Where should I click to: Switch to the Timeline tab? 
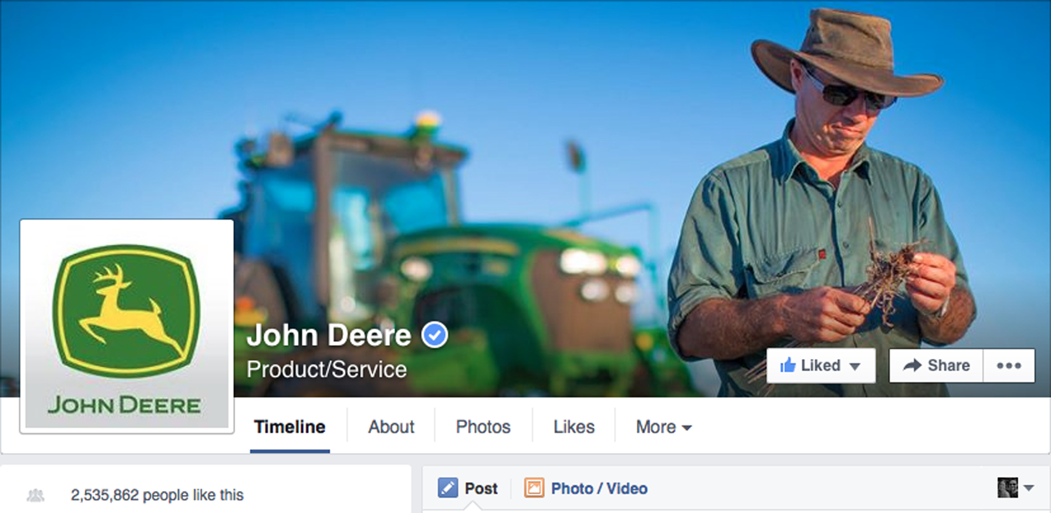pos(289,427)
